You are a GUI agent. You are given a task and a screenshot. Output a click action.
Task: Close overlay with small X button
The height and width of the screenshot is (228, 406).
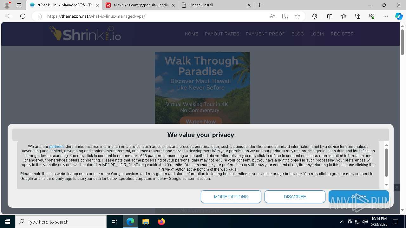[397, 187]
